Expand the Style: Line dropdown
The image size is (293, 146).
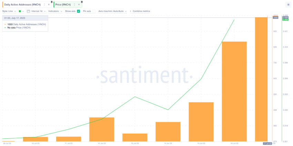[x=9, y=11]
